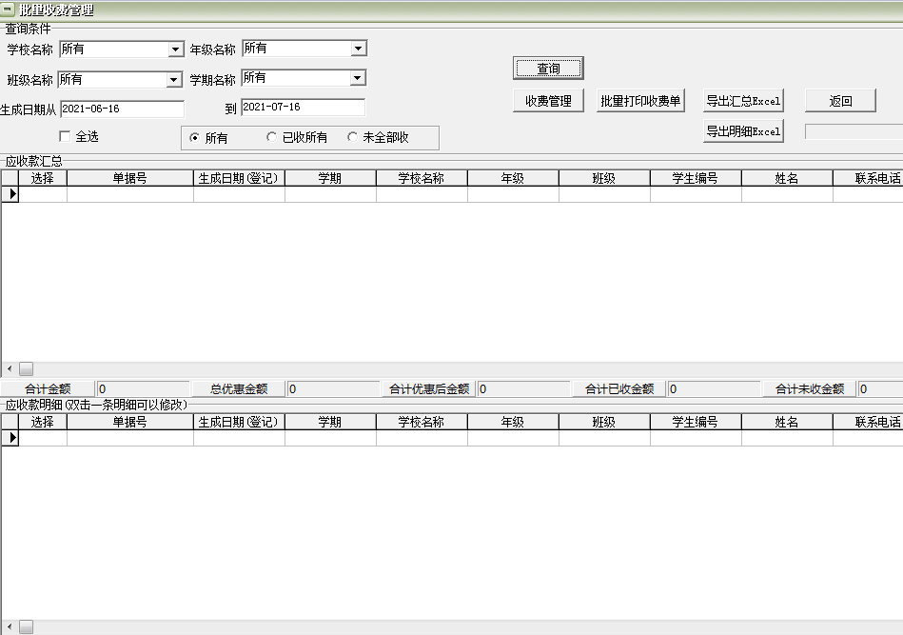
Task: Click 班级 column header in 应收款汇总
Action: tap(604, 179)
